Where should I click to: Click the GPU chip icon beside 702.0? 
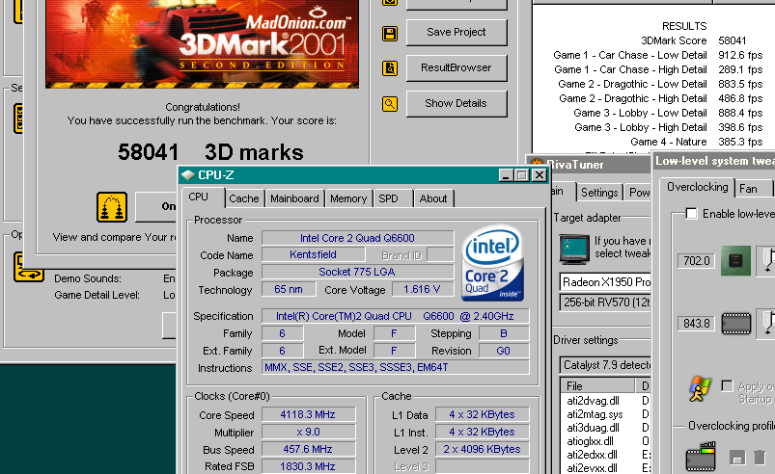735,260
